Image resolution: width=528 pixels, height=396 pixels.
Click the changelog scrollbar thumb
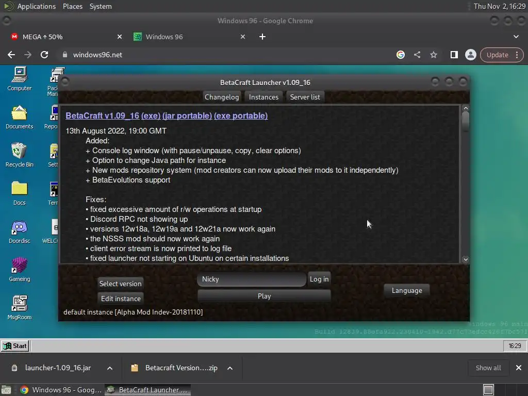click(x=466, y=122)
